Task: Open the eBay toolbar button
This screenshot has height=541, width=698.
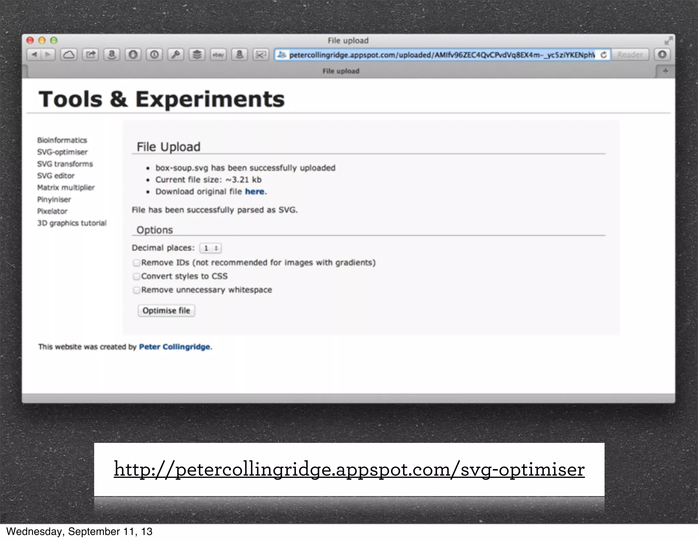Action: point(218,55)
